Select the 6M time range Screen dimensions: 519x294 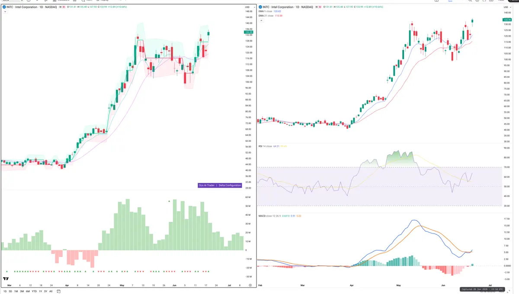28,291
